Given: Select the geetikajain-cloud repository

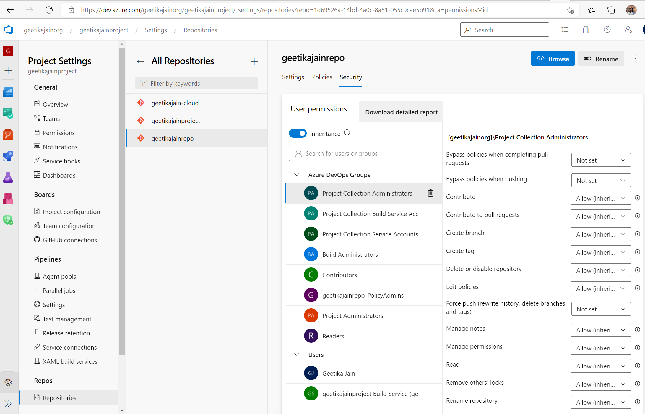Looking at the screenshot, I should [x=175, y=103].
